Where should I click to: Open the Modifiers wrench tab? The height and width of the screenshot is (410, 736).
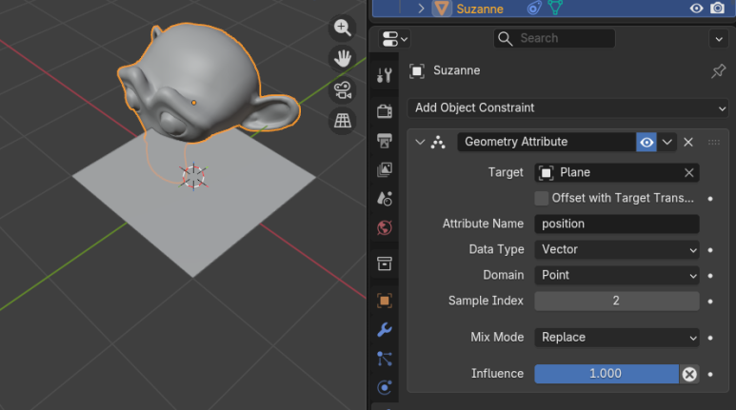385,329
